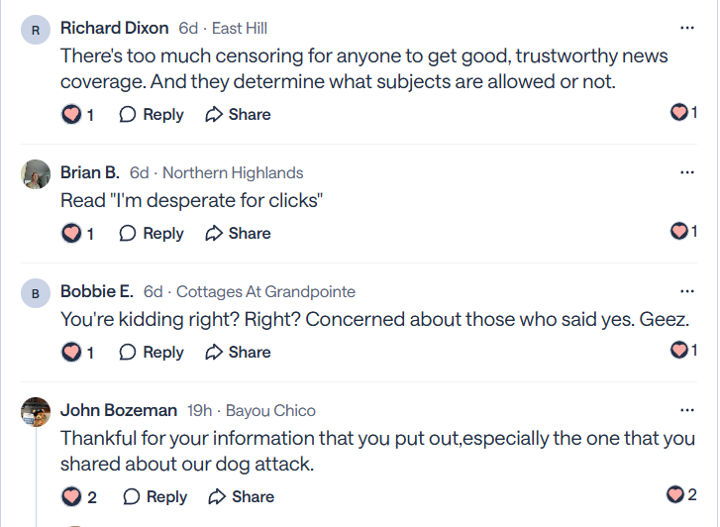This screenshot has width=720, height=527.
Task: Open more options for Richard Dixon's comment
Action: pos(687,29)
